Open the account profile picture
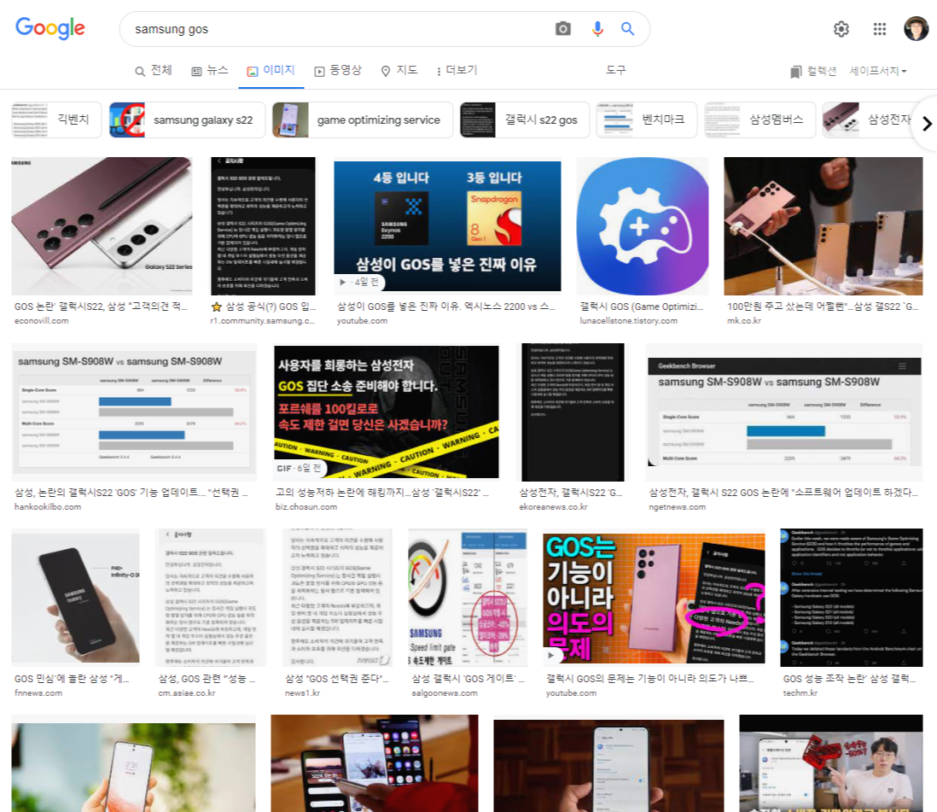The height and width of the screenshot is (812, 937). tap(916, 29)
